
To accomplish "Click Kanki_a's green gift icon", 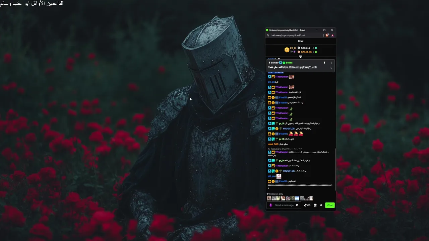I will click(316, 48).
